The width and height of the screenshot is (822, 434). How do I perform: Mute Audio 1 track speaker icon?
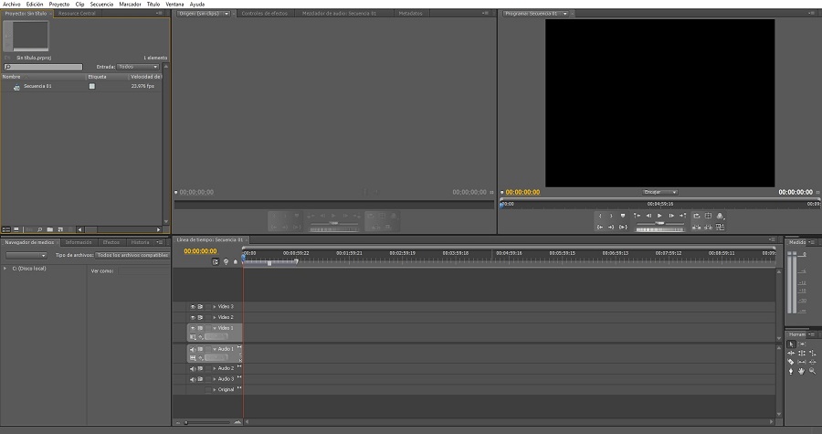pos(193,349)
